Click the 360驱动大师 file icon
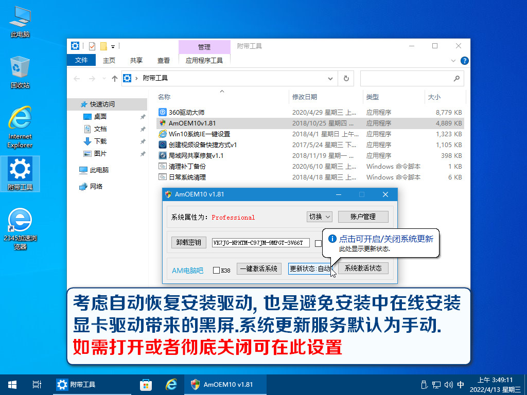Screen dimensions: 527x395 [163, 112]
